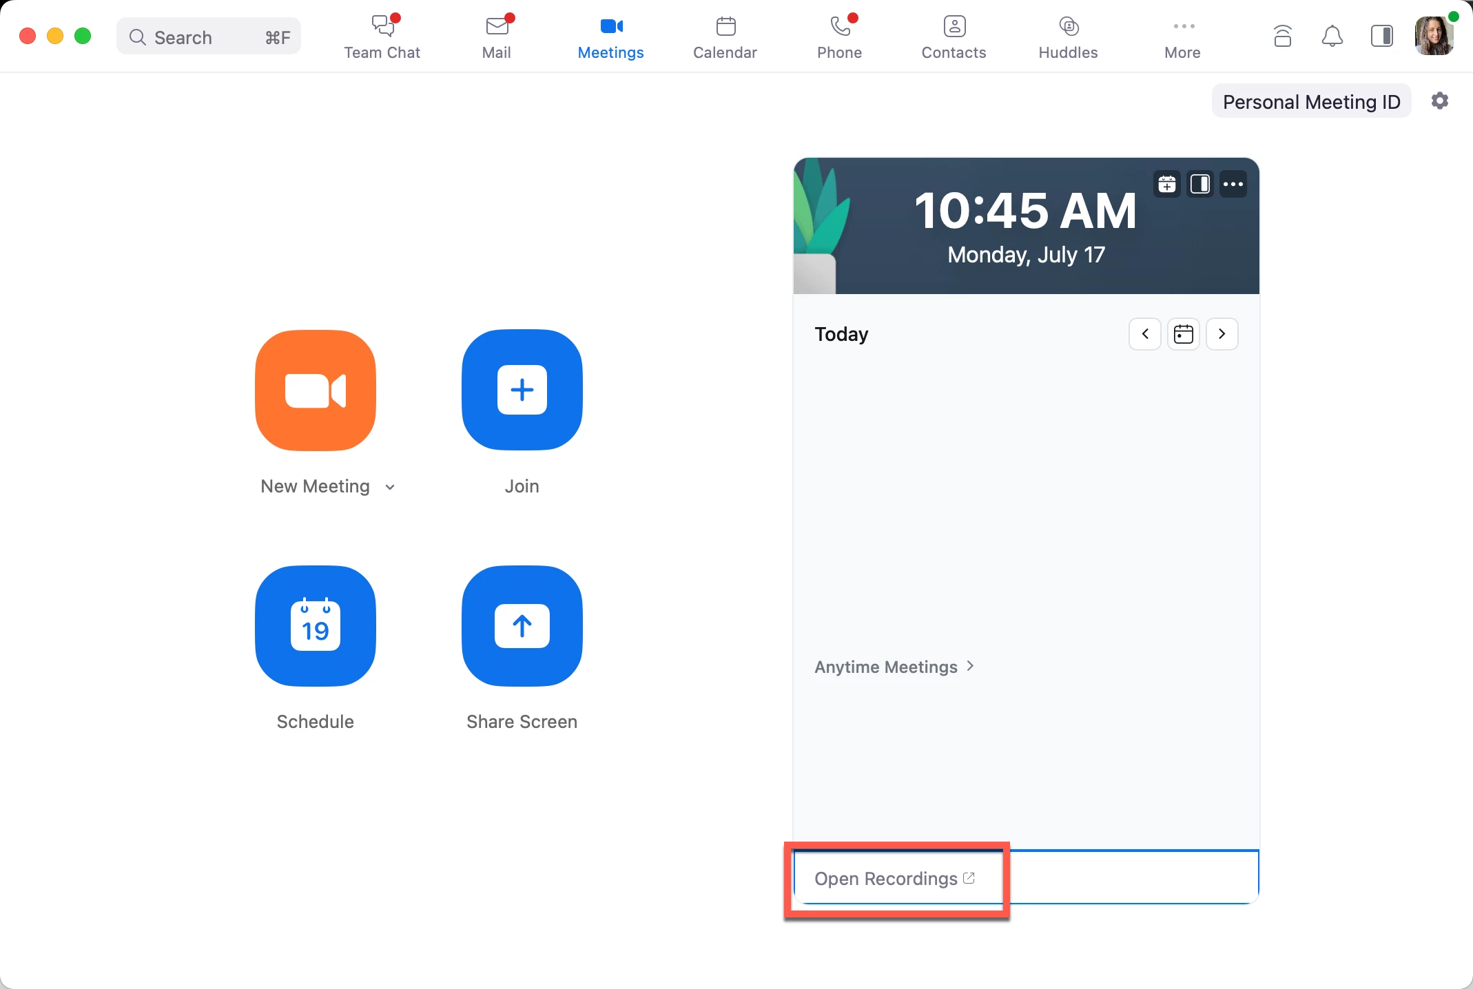Click the Share Screen arrow icon
Viewport: 1473px width, 989px height.
[x=522, y=625]
